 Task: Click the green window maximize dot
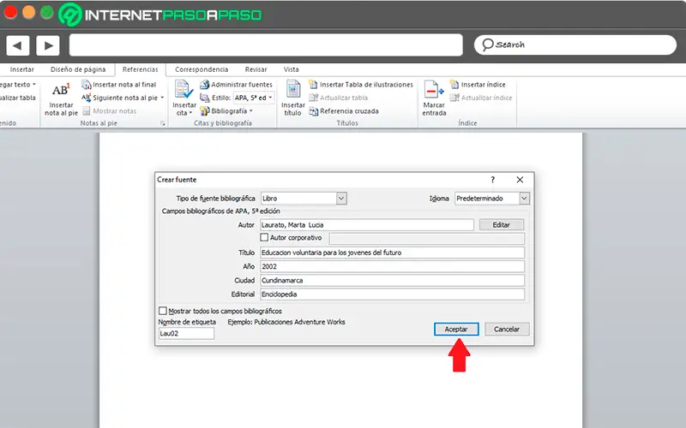pos(47,12)
